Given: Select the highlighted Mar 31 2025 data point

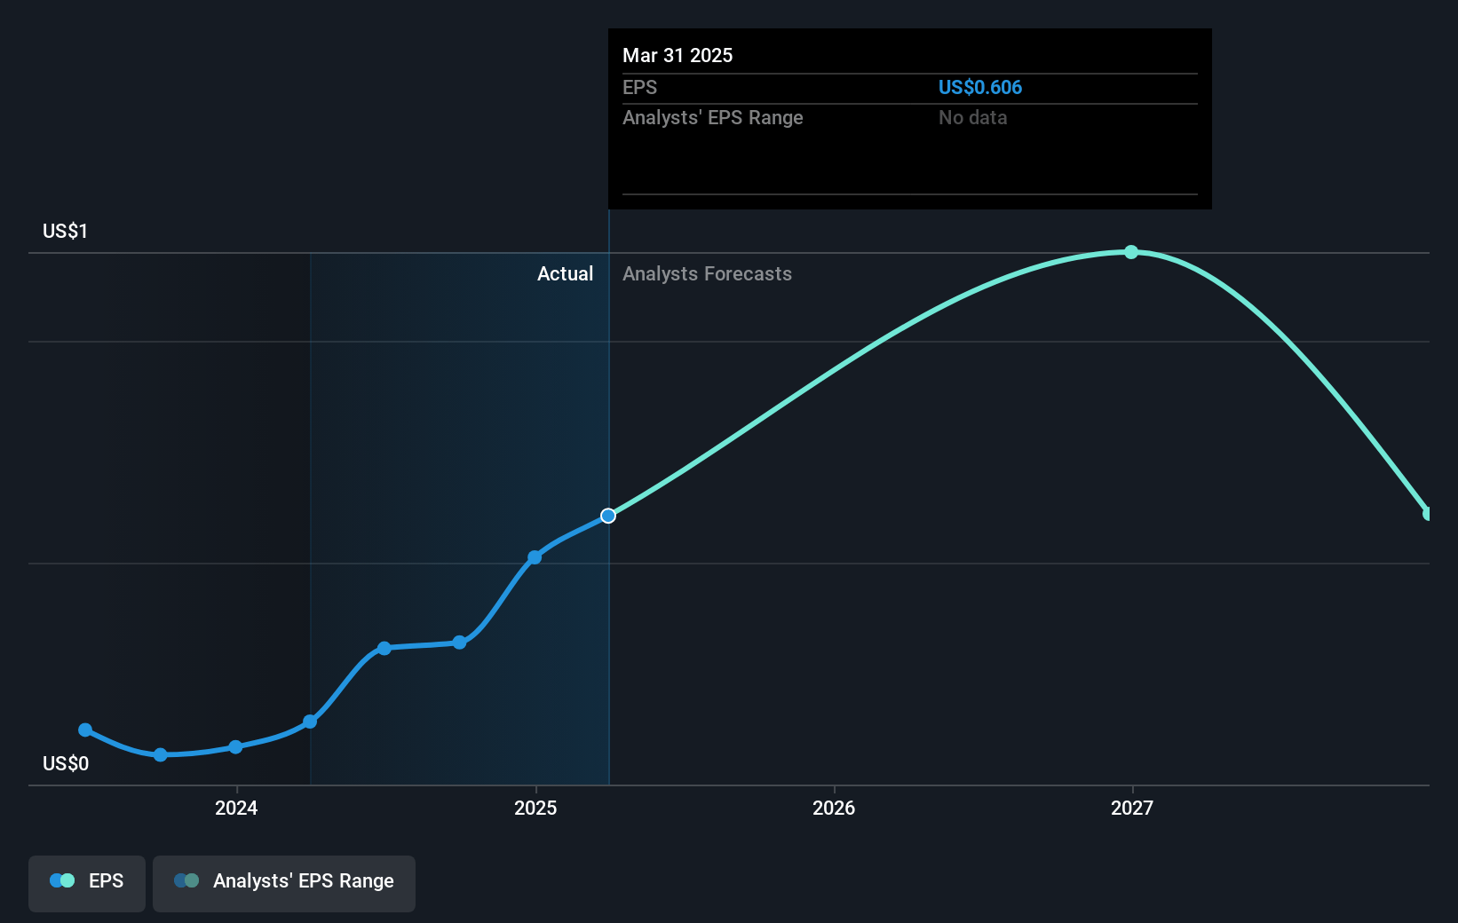Looking at the screenshot, I should click(x=608, y=516).
